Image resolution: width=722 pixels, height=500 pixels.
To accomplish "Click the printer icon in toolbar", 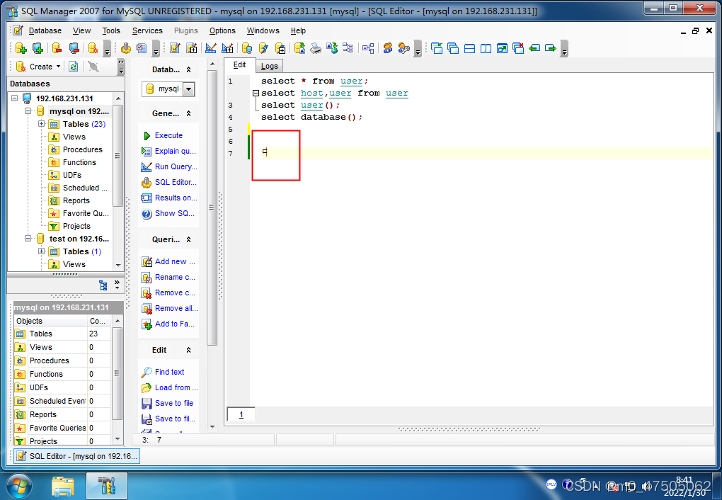I will coord(316,48).
